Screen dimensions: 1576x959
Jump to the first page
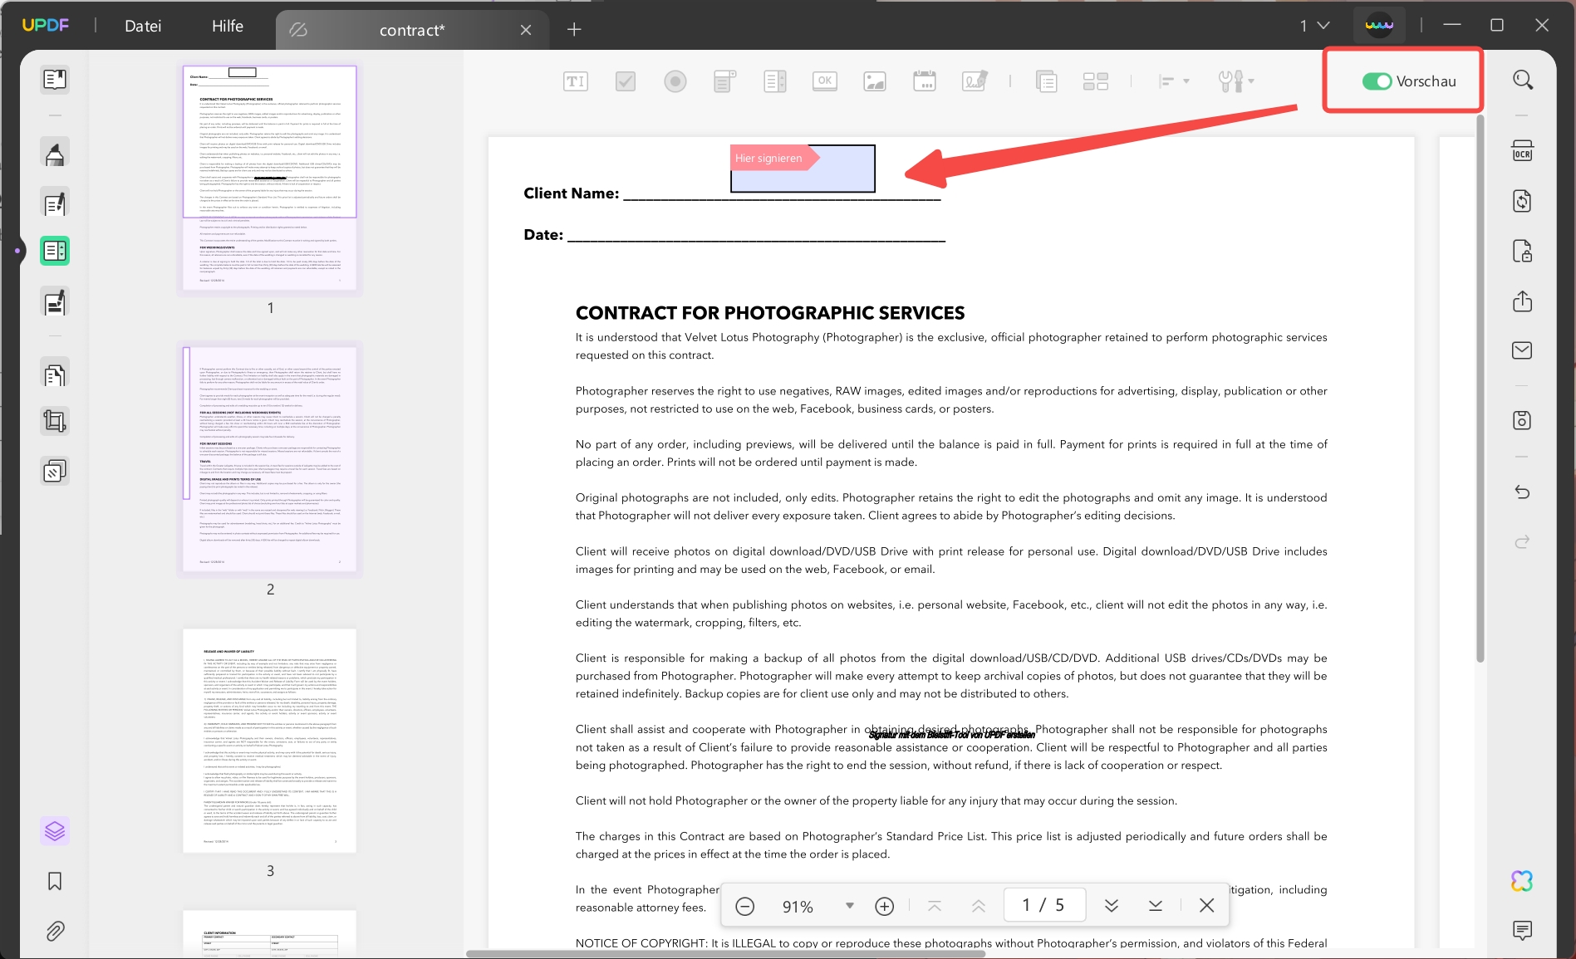pos(935,906)
